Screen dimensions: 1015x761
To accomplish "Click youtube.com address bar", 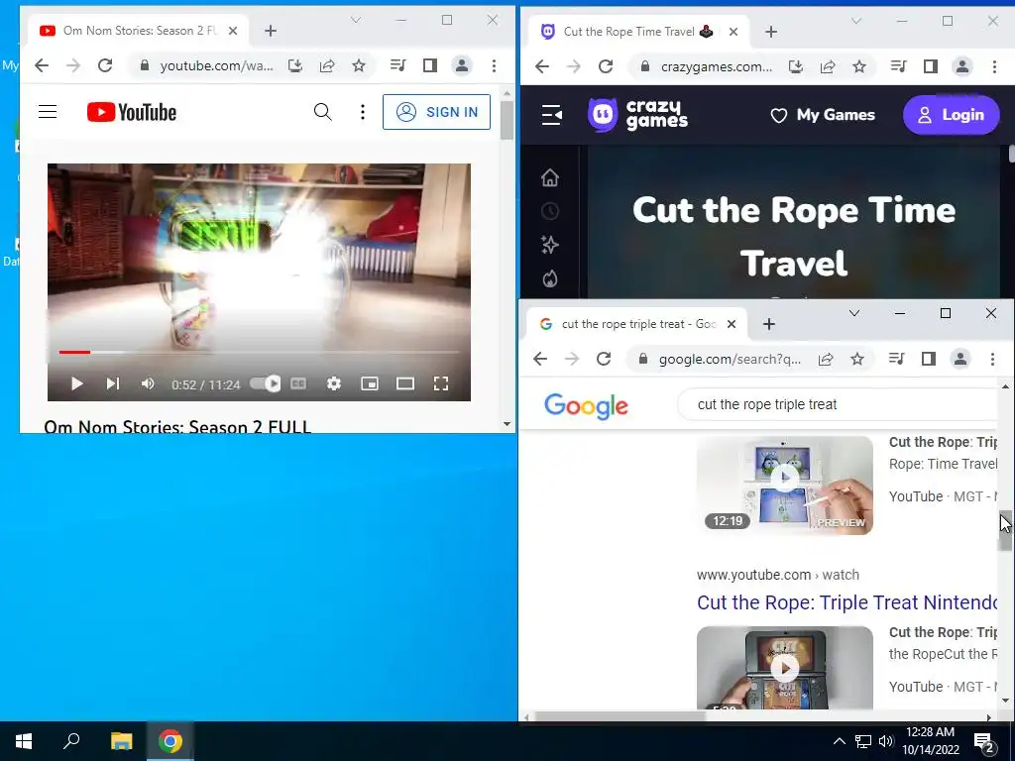I will [x=216, y=65].
